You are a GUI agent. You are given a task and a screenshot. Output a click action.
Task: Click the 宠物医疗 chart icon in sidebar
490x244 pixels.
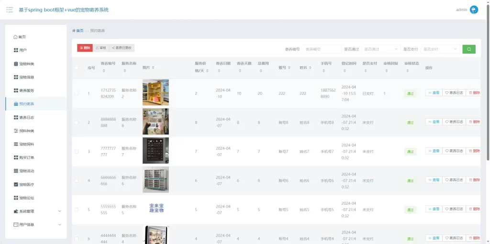[x=16, y=184]
